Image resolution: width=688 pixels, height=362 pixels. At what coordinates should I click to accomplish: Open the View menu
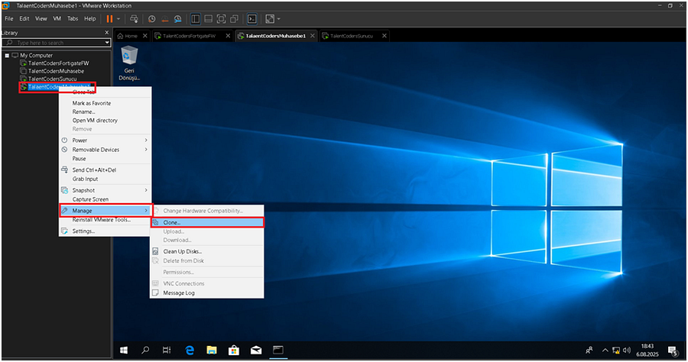tap(41, 19)
